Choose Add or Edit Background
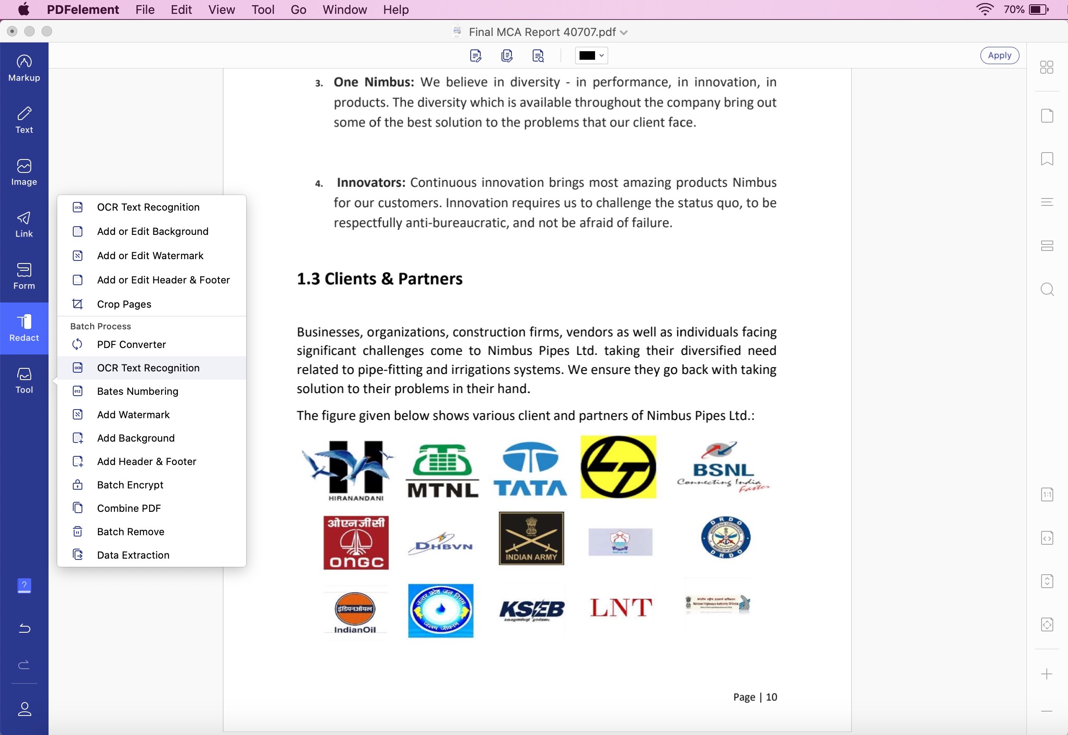The height and width of the screenshot is (735, 1068). coord(152,231)
